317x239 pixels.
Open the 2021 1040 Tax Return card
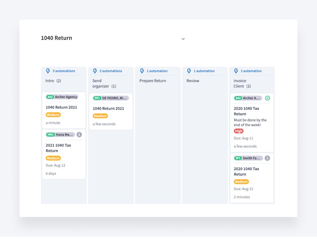[x=58, y=148]
